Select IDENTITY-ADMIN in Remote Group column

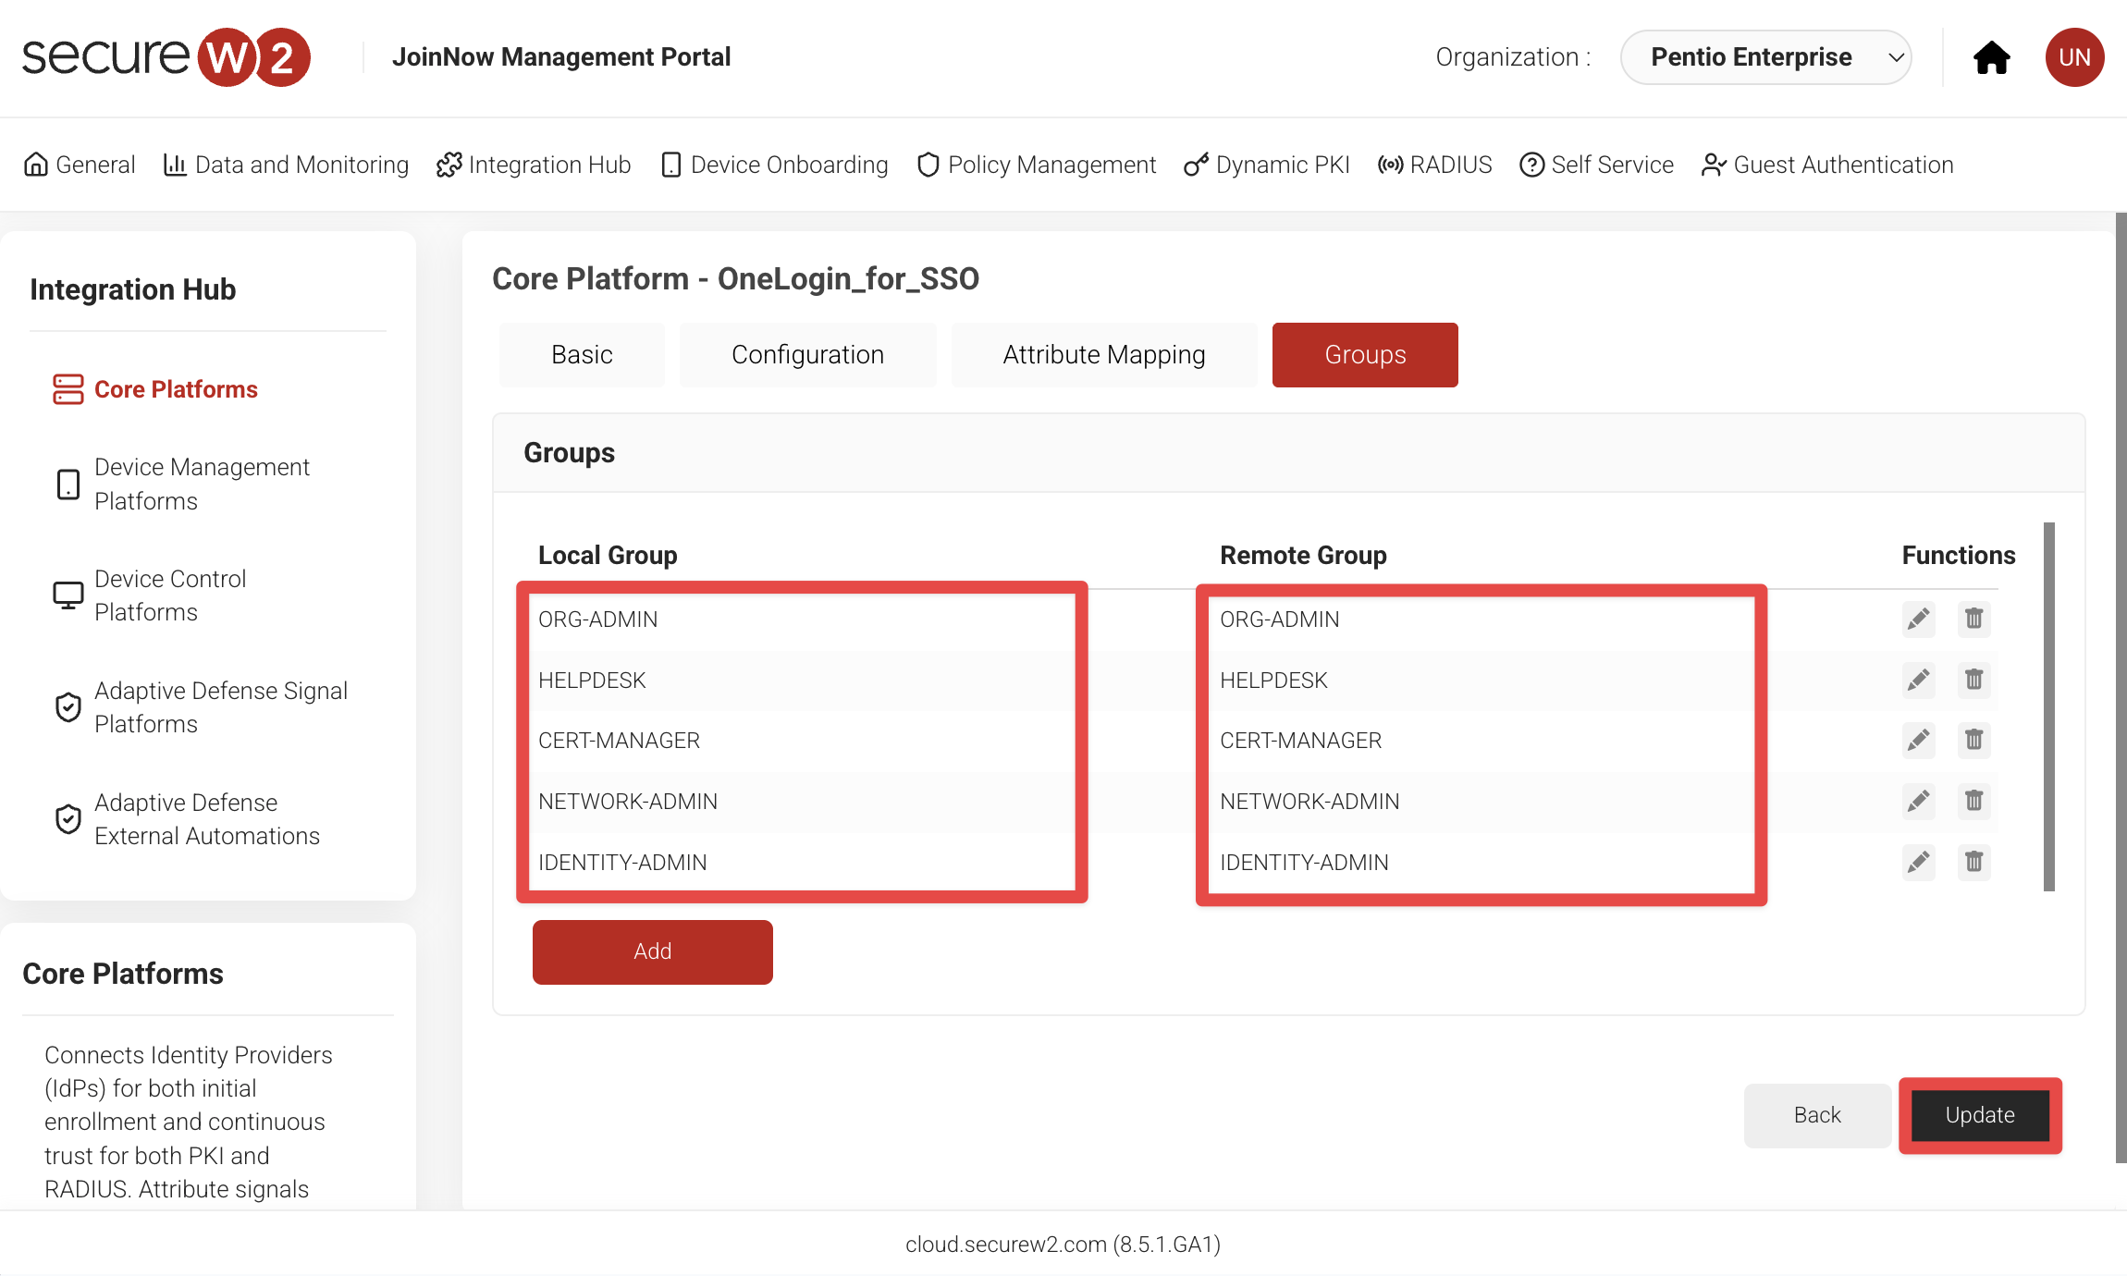click(1304, 863)
